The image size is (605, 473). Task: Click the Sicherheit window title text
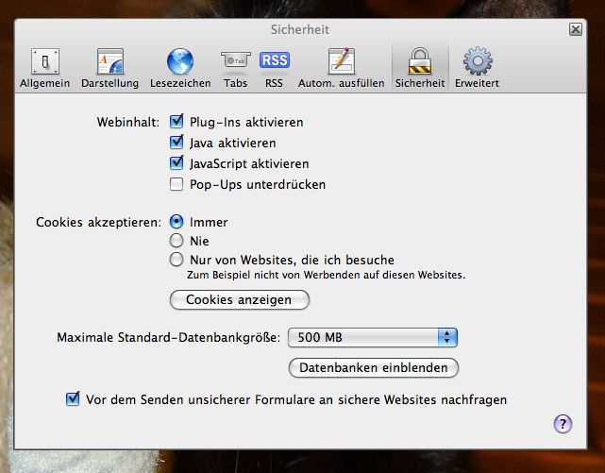pos(300,29)
